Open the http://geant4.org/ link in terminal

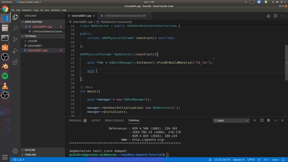click(148, 139)
